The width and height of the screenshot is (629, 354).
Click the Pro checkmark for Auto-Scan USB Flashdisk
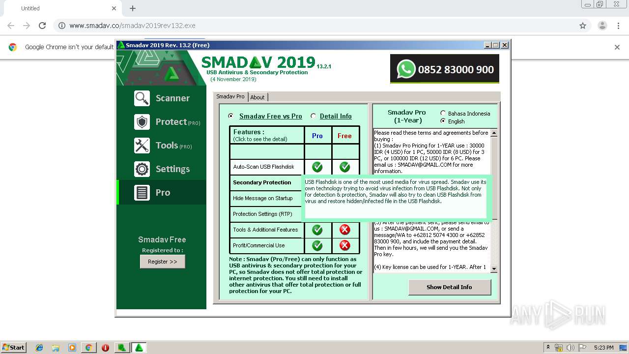click(x=317, y=167)
